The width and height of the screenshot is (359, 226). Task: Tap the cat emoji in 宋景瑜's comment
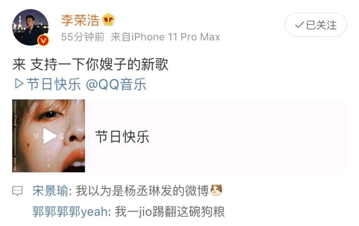(216, 190)
